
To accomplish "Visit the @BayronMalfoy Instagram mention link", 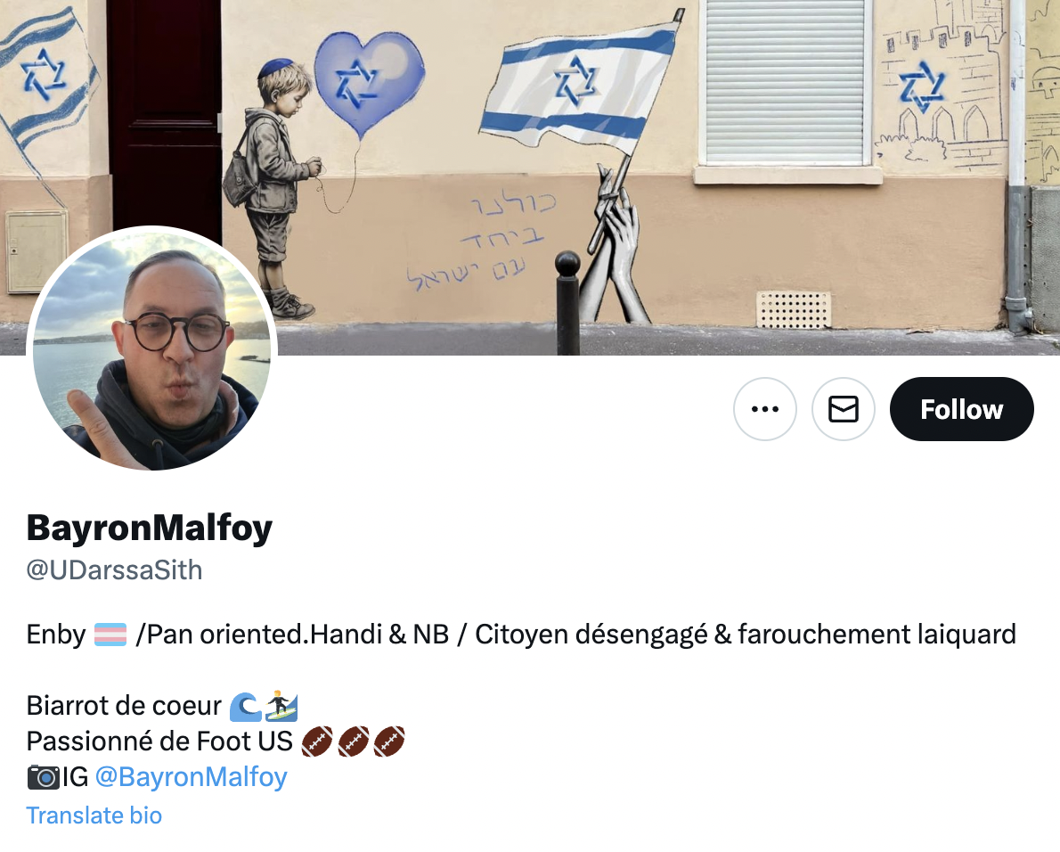I will click(x=192, y=777).
